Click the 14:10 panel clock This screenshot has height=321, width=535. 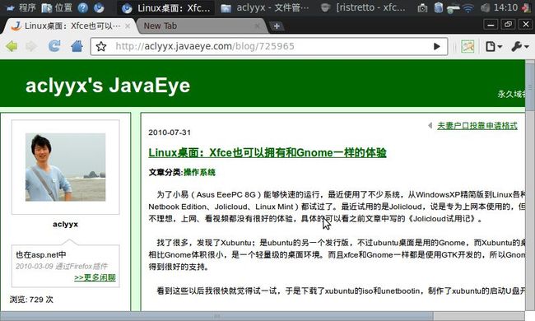coord(505,7)
